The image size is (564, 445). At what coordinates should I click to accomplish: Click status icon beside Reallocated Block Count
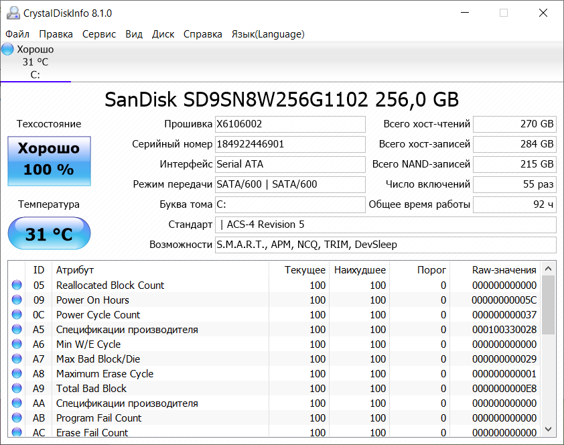[17, 285]
